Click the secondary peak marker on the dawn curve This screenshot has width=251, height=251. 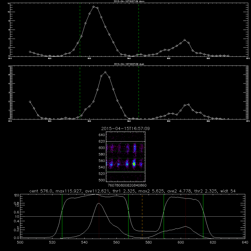(x=185, y=40)
